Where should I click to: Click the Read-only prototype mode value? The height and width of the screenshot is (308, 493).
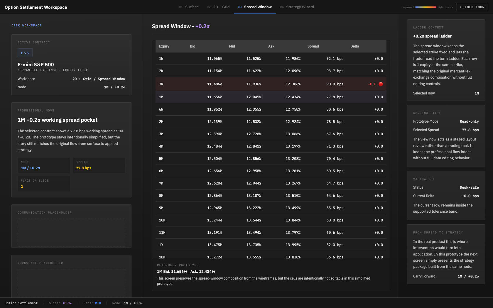[469, 121]
